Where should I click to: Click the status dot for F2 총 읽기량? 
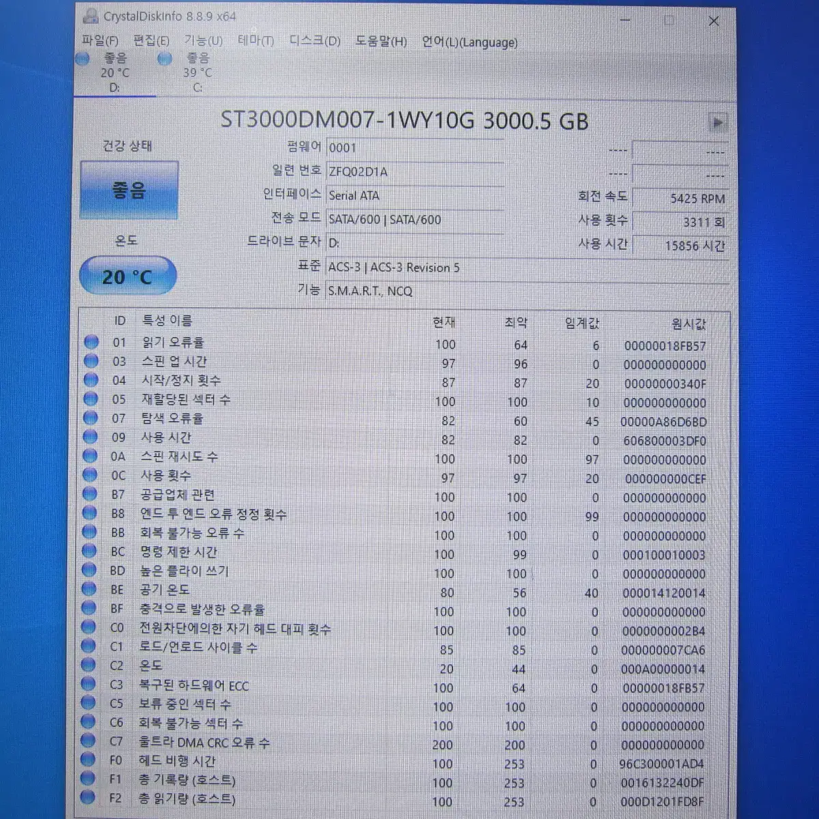[87, 797]
